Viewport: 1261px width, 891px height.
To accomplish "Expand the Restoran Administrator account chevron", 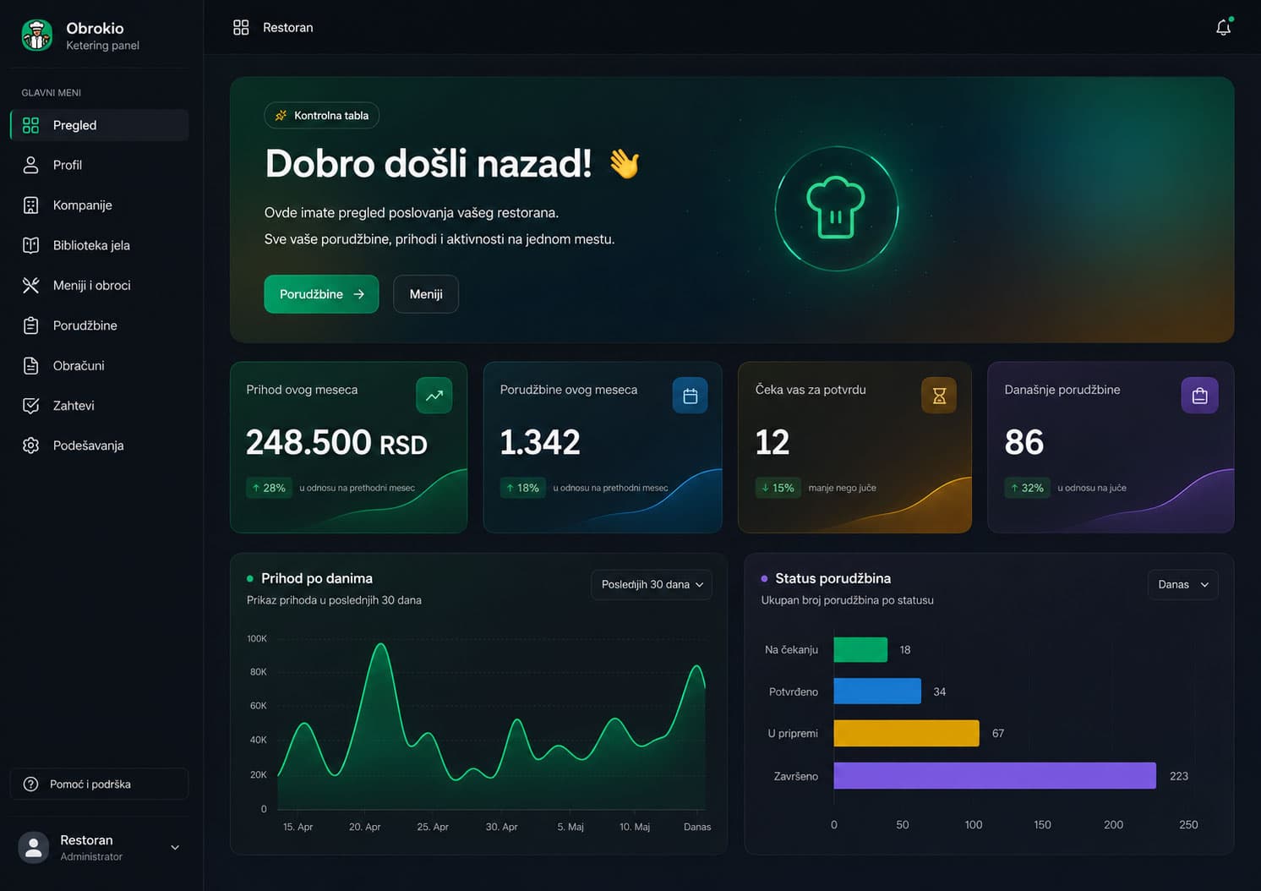I will (x=175, y=847).
